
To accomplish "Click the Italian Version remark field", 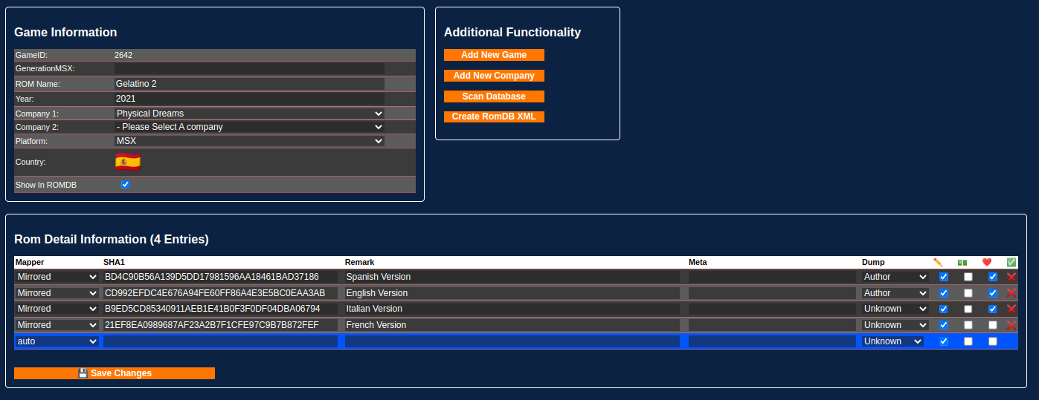I will [512, 309].
